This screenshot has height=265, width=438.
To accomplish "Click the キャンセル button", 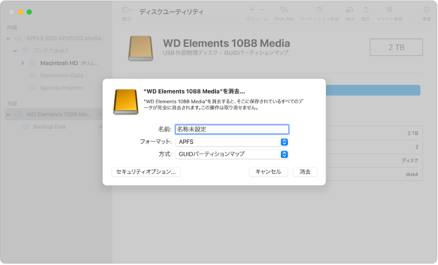I will tap(268, 172).
